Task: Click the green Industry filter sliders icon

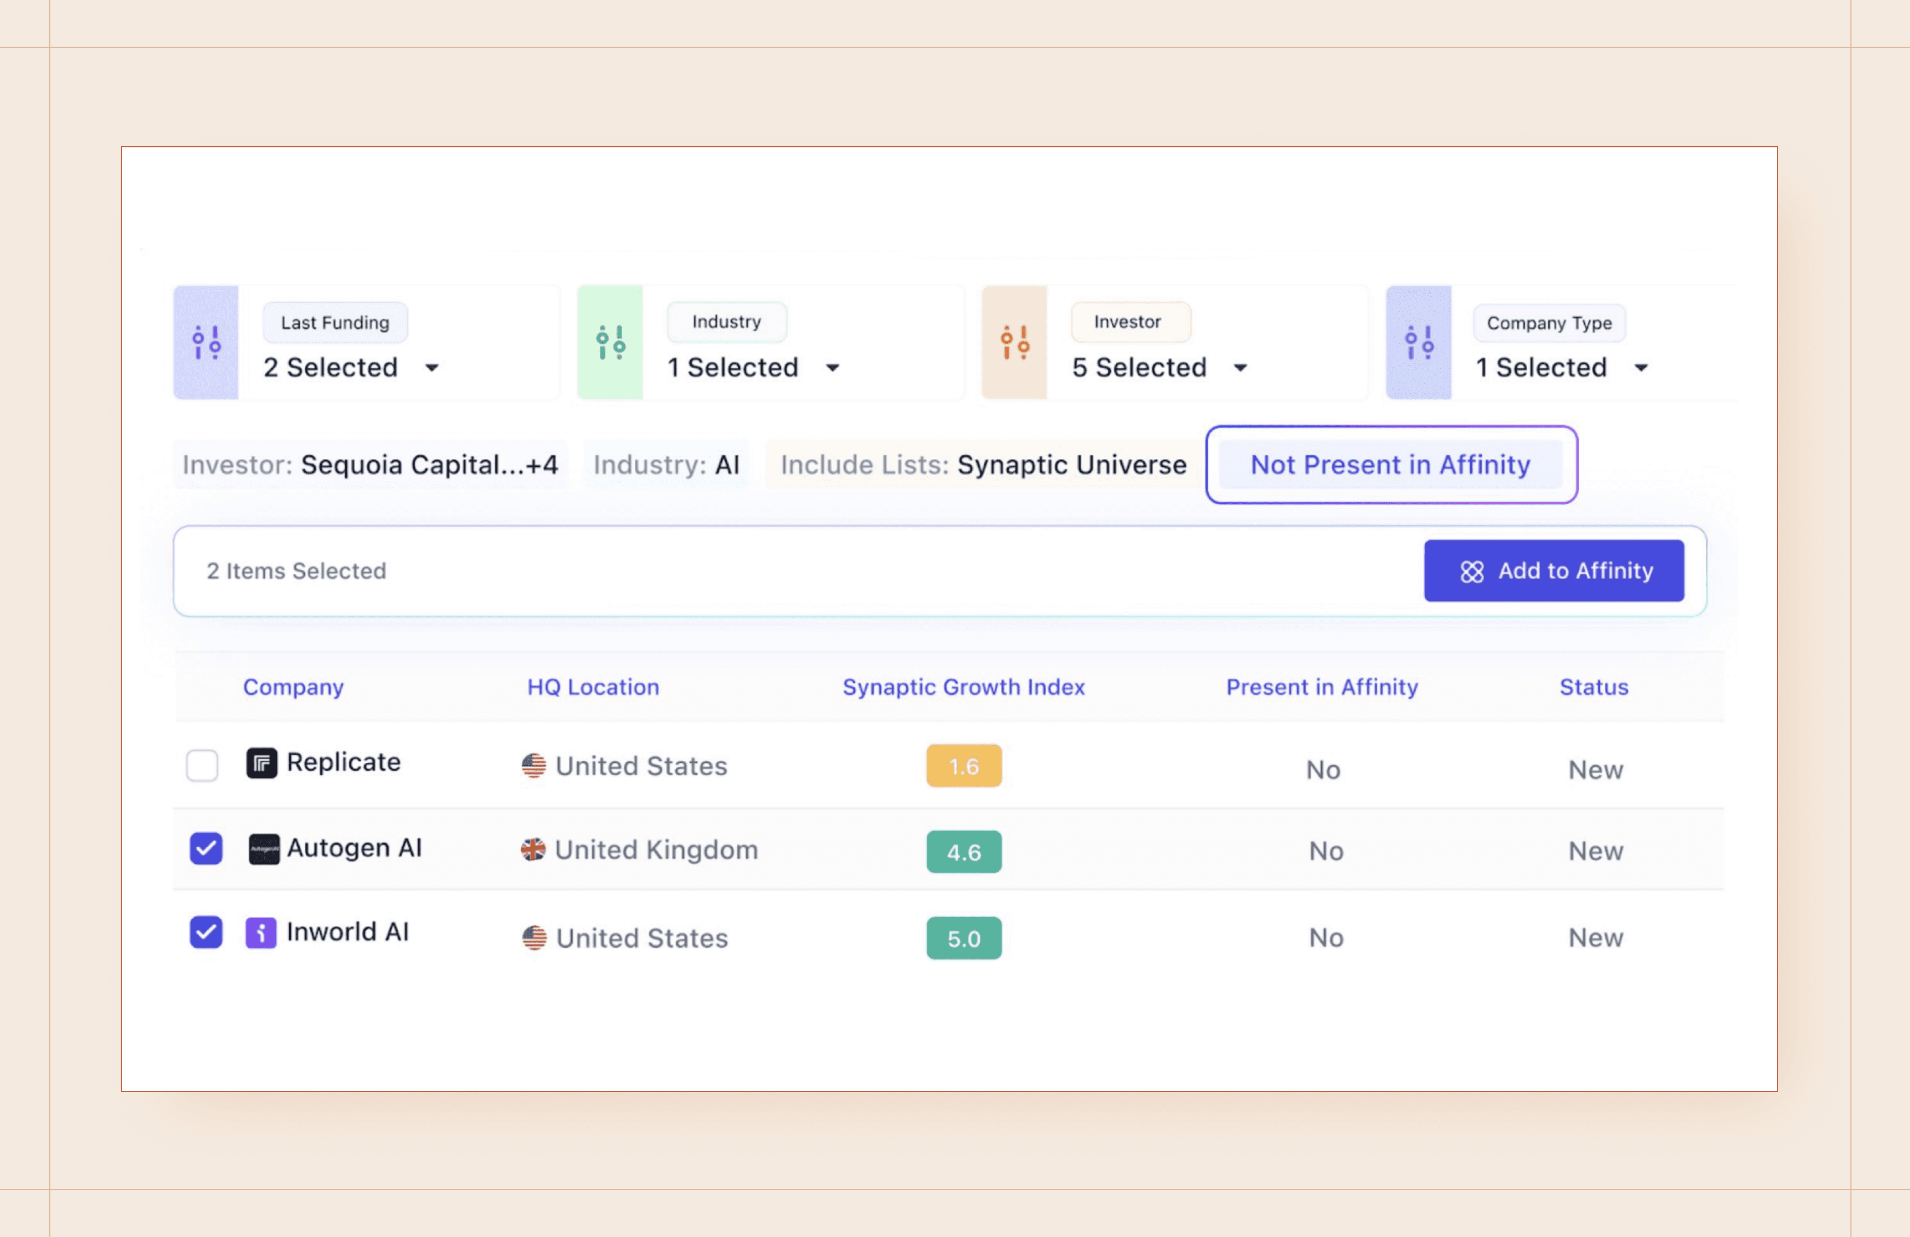Action: 610,343
